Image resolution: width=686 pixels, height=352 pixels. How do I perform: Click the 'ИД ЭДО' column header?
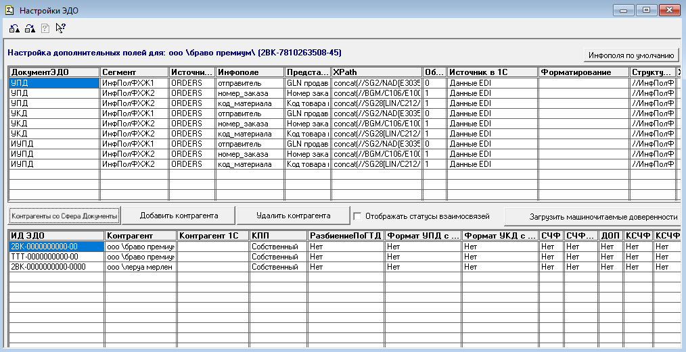(56, 236)
